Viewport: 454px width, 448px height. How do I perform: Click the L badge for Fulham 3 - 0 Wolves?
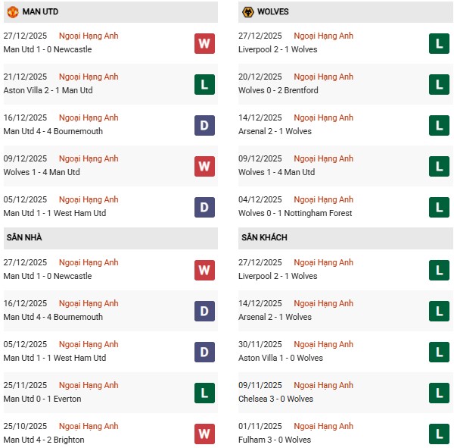tap(439, 434)
